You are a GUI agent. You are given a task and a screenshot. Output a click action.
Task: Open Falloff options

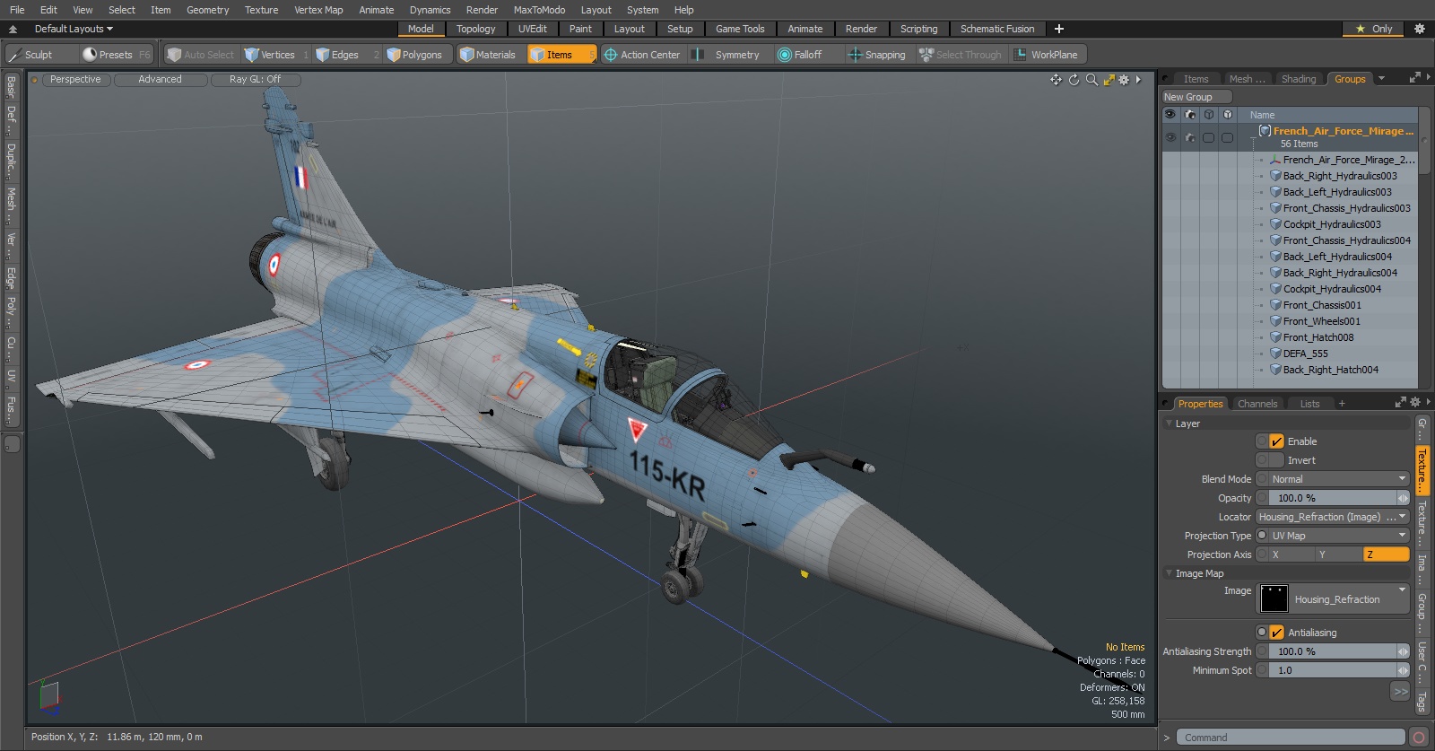coord(807,55)
